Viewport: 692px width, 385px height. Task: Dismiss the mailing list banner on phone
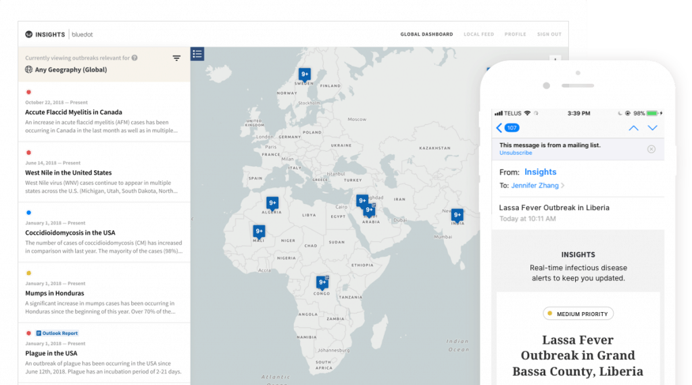tap(651, 149)
